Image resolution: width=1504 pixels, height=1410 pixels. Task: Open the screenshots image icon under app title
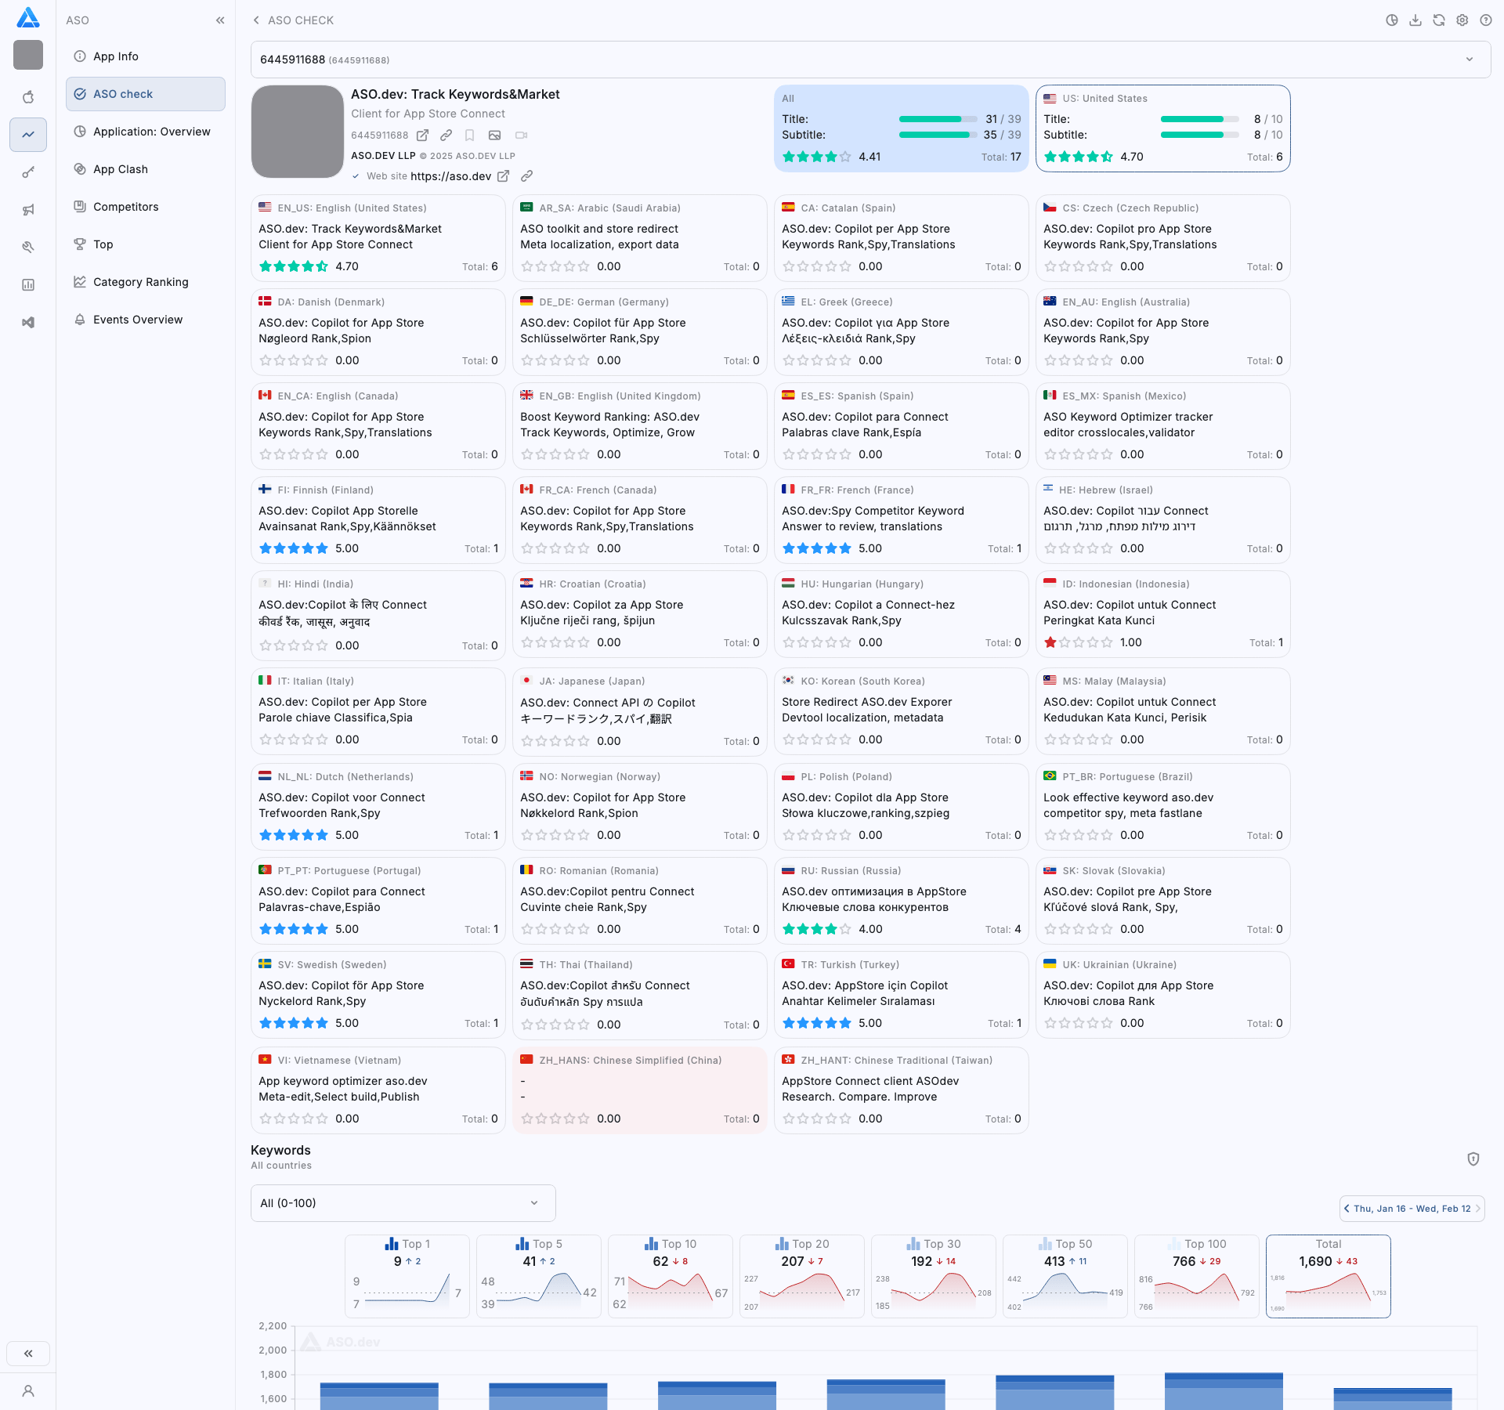494,136
